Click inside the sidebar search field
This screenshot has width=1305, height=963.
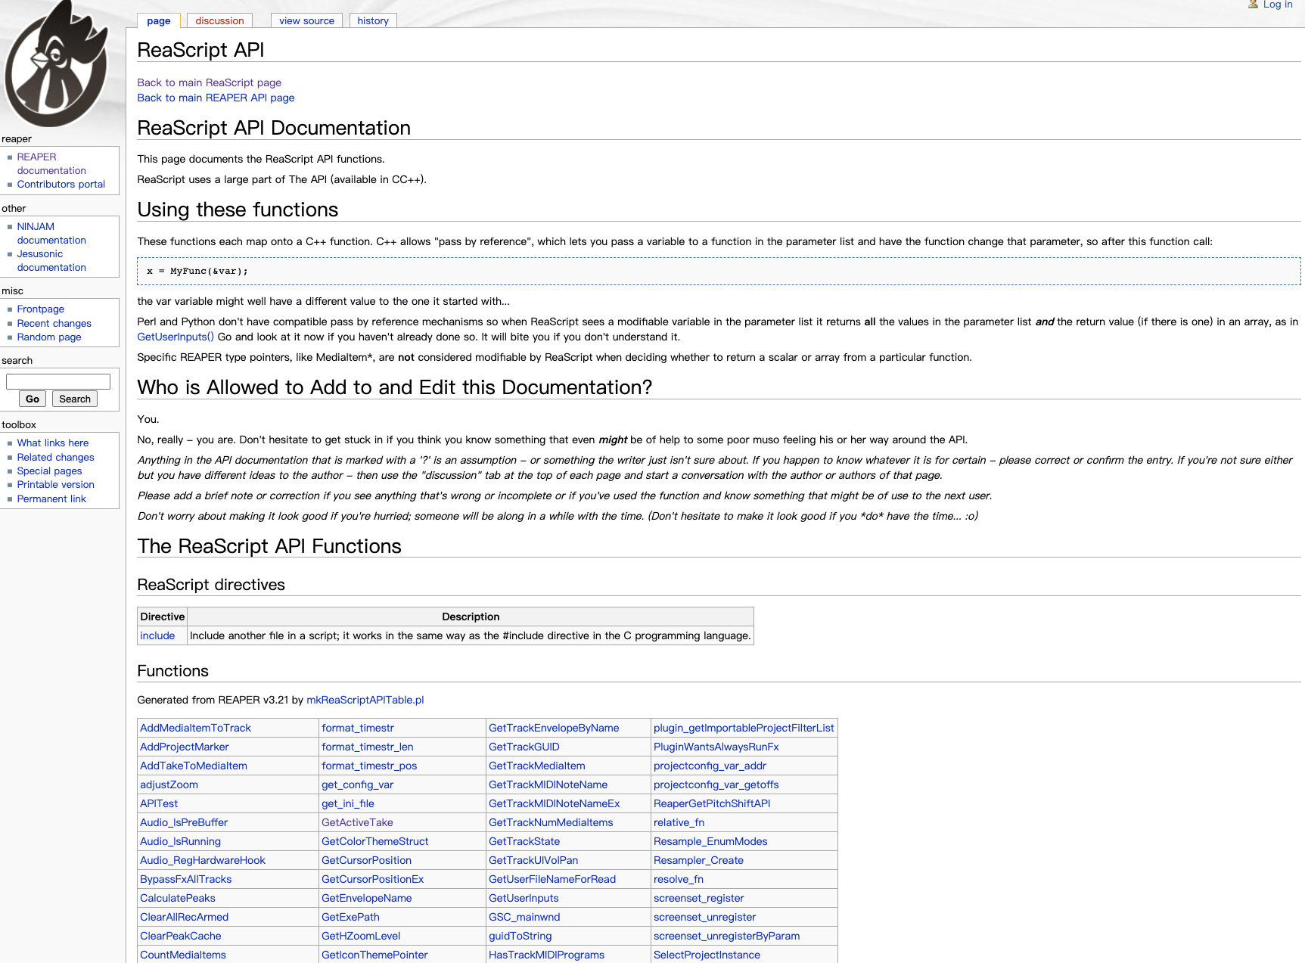pos(58,382)
